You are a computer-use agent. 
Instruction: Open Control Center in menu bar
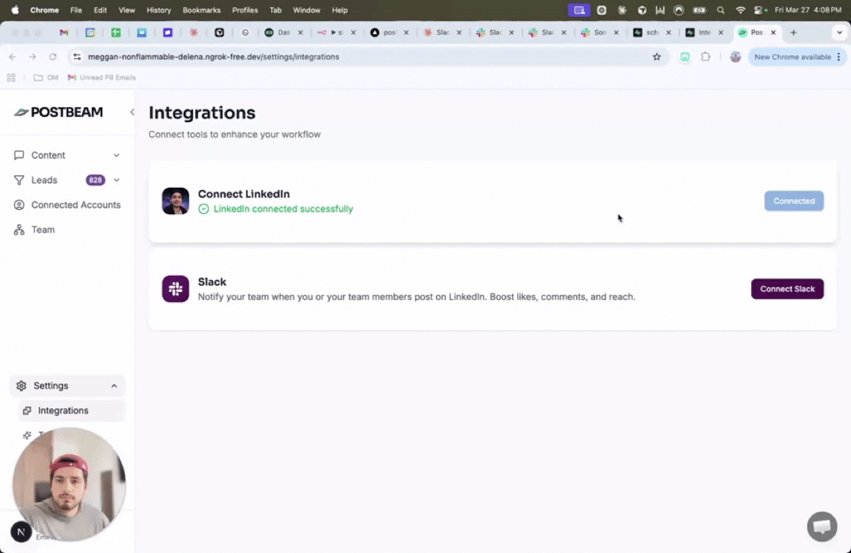tap(760, 10)
